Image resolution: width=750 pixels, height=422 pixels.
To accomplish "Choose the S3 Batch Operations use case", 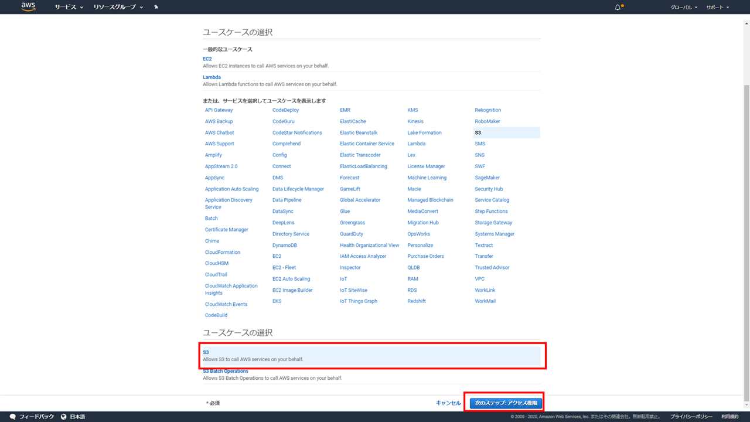I will pos(226,371).
